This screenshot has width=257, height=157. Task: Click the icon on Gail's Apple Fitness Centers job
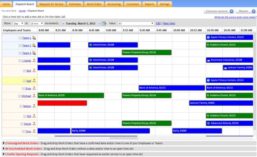click(x=208, y=80)
